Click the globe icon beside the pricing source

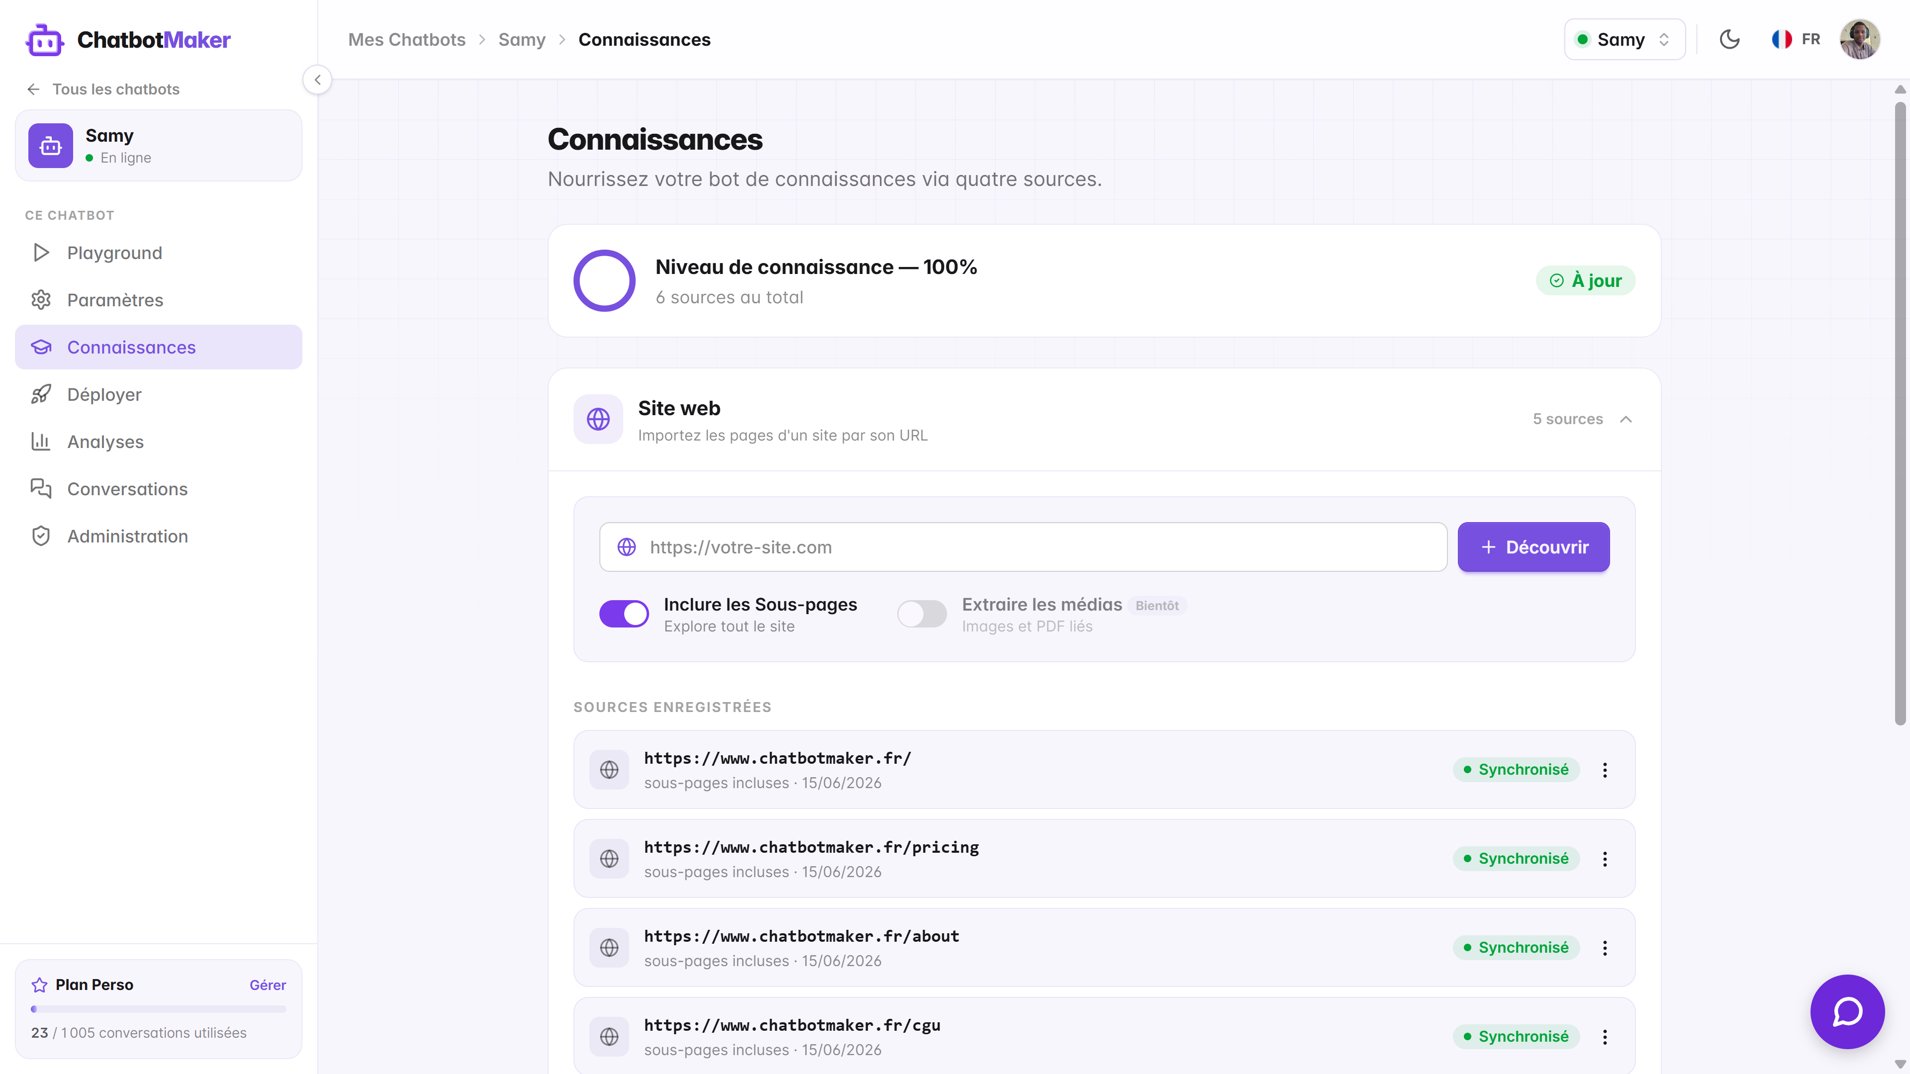coord(609,858)
